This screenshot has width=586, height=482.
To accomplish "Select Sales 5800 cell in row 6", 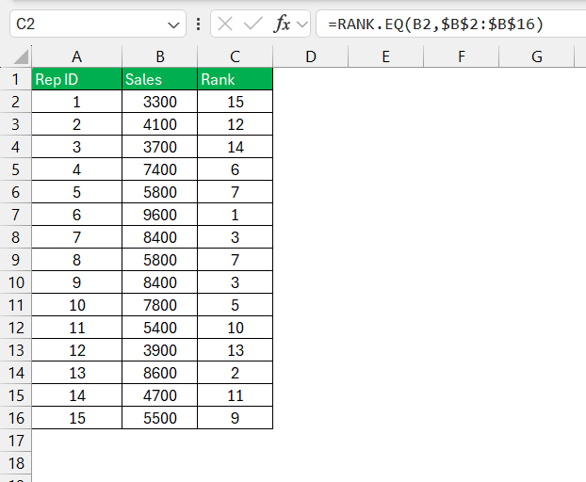I will (159, 192).
